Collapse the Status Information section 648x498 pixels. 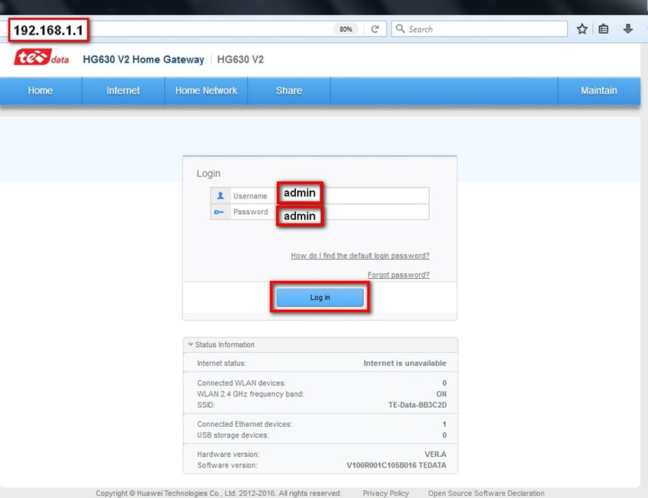190,344
